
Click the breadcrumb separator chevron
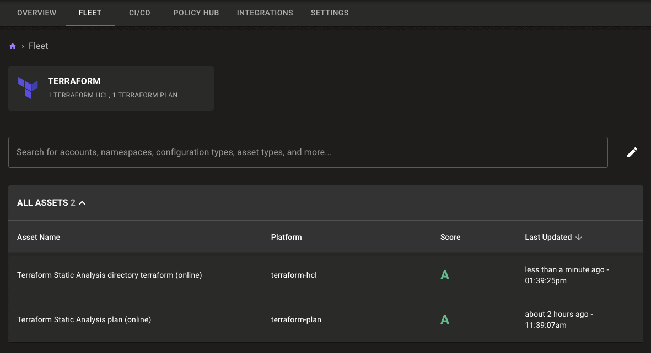21,46
